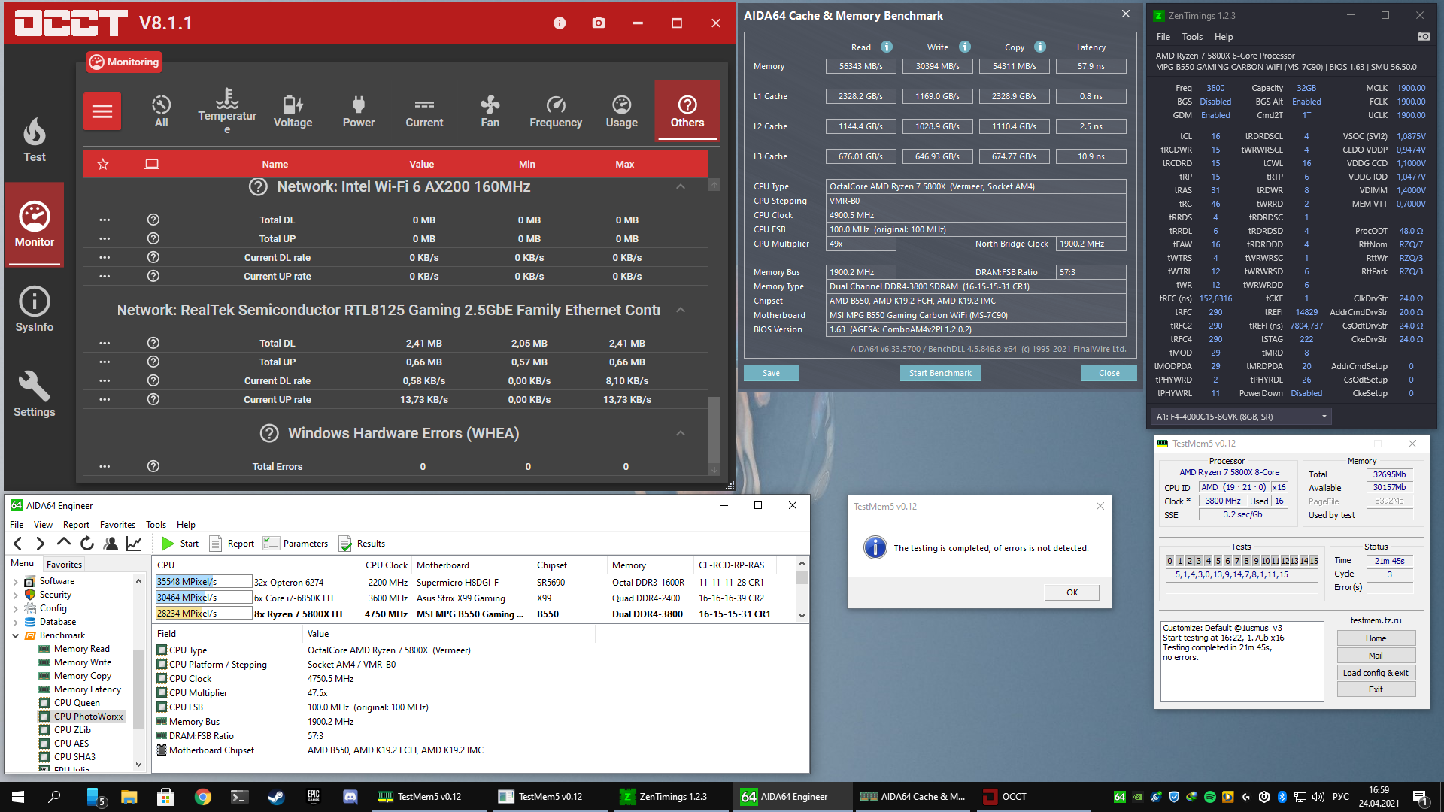Open the OCCT Voltage sensor category
Image resolution: width=1444 pixels, height=812 pixels.
293,111
